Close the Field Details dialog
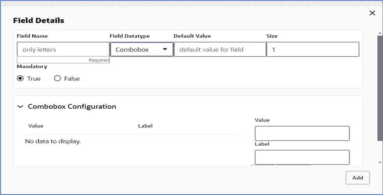The image size is (383, 195). [x=372, y=13]
